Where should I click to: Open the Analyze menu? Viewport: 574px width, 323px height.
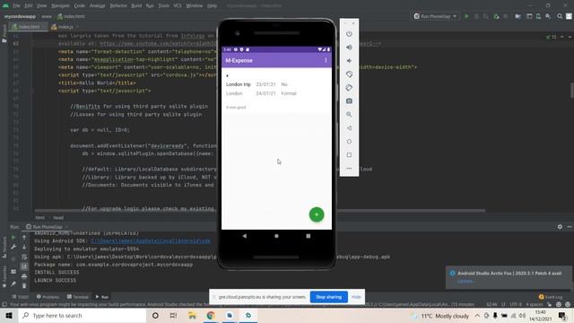(x=98, y=5)
